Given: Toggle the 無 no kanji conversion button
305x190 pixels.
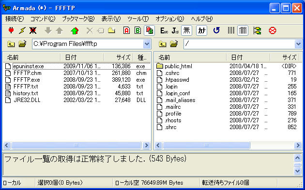Looking at the screenshot, I should tap(186, 30).
